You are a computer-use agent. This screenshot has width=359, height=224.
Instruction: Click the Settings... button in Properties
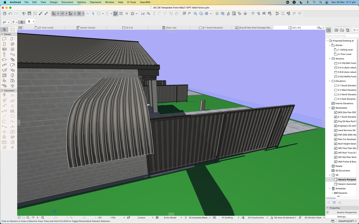click(x=342, y=216)
